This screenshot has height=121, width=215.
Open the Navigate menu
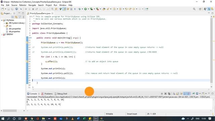(32, 5)
